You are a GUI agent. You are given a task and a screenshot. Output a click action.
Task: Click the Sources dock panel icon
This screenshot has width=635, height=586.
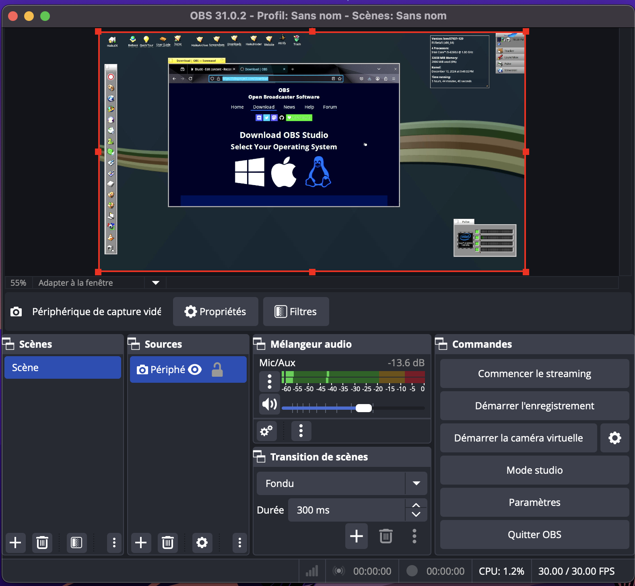(134, 344)
